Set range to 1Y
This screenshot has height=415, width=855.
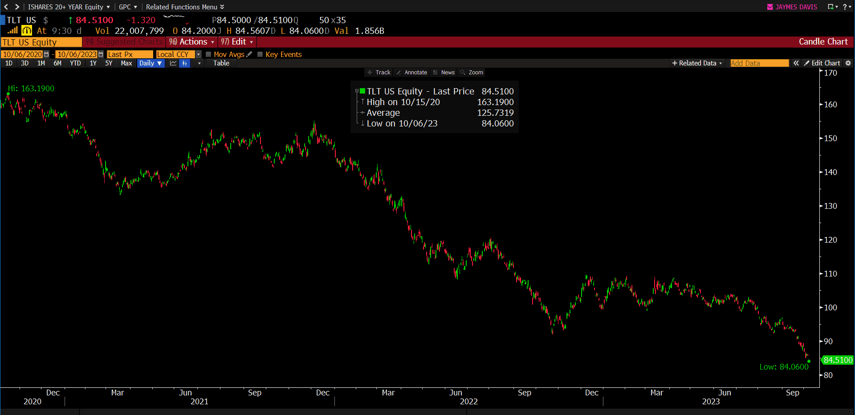93,63
